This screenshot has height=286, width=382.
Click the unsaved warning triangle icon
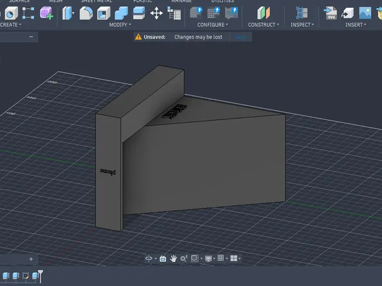tap(138, 37)
